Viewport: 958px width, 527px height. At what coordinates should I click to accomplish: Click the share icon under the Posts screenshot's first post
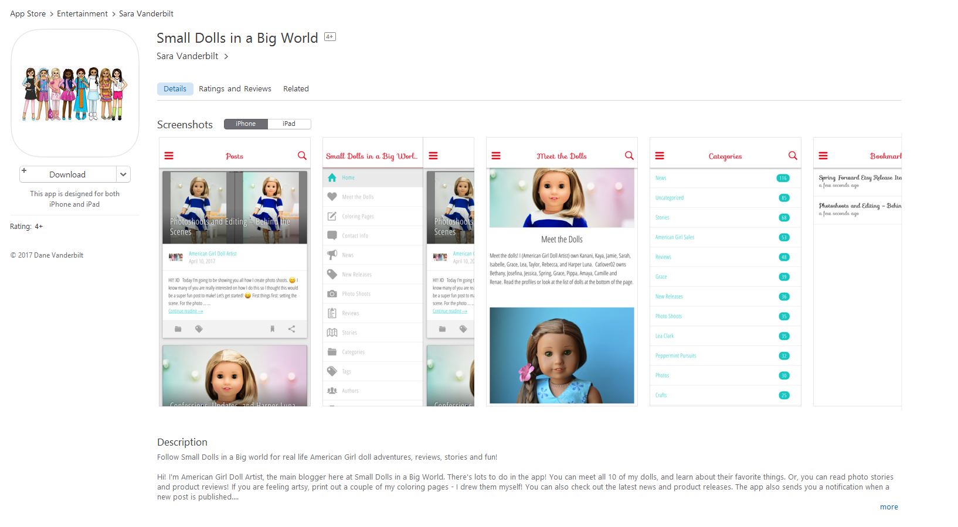[x=291, y=329]
